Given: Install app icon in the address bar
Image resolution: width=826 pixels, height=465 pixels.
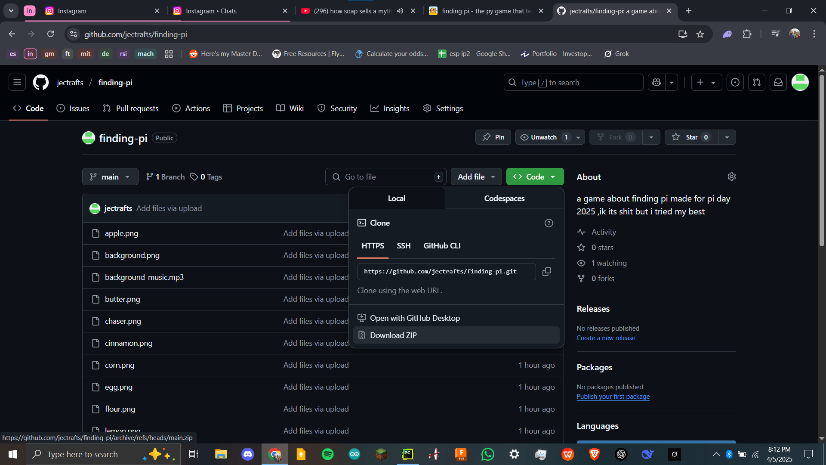Looking at the screenshot, I should click(683, 34).
